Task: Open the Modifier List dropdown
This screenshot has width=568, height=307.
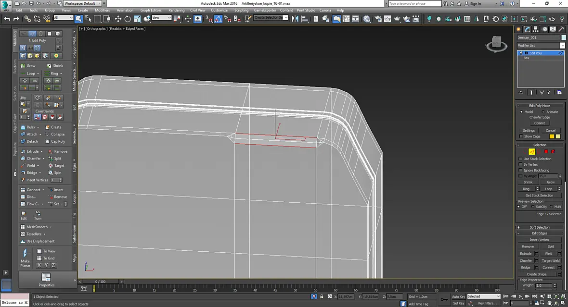Action: [x=541, y=46]
